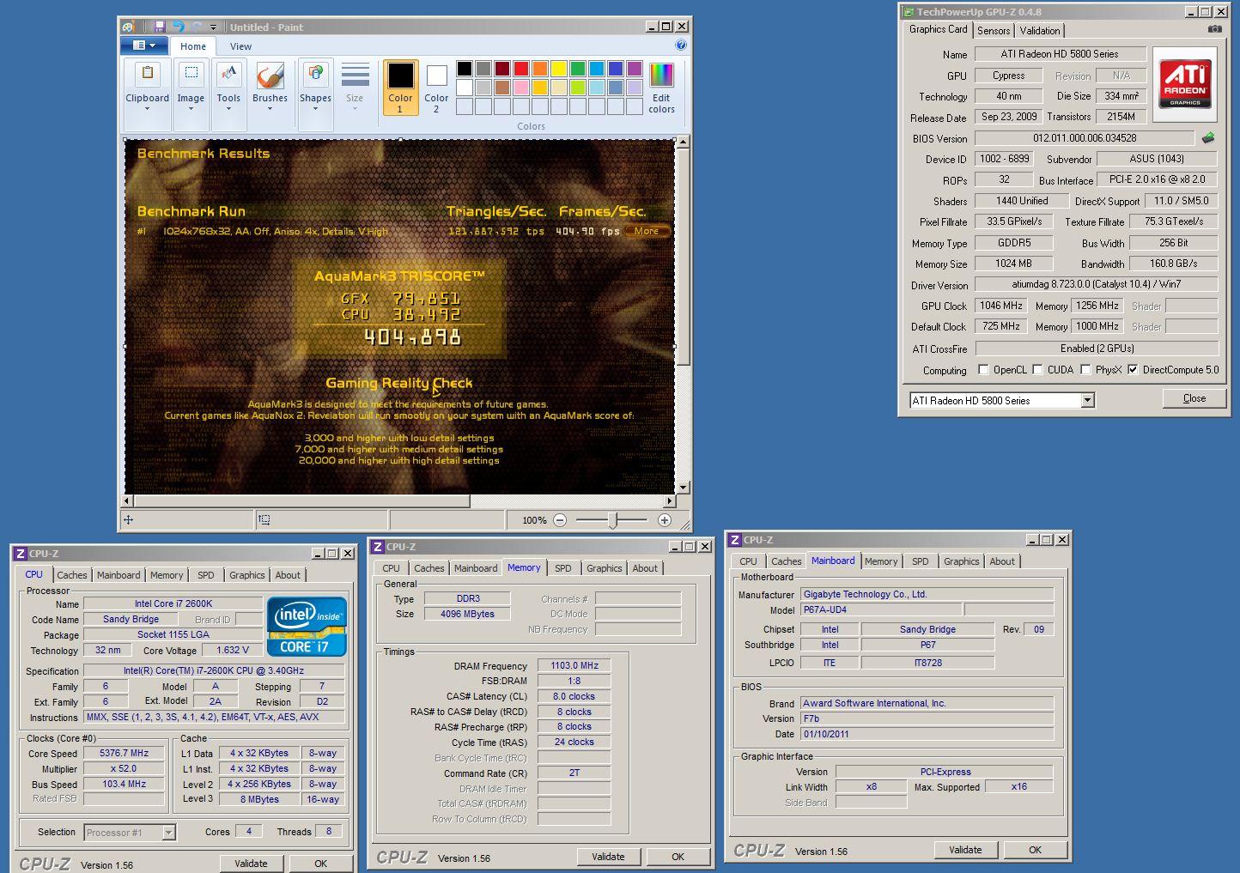Viewport: 1240px width, 873px height.
Task: Click the Z icon of the CPU-Z Memory window
Action: coord(377,547)
